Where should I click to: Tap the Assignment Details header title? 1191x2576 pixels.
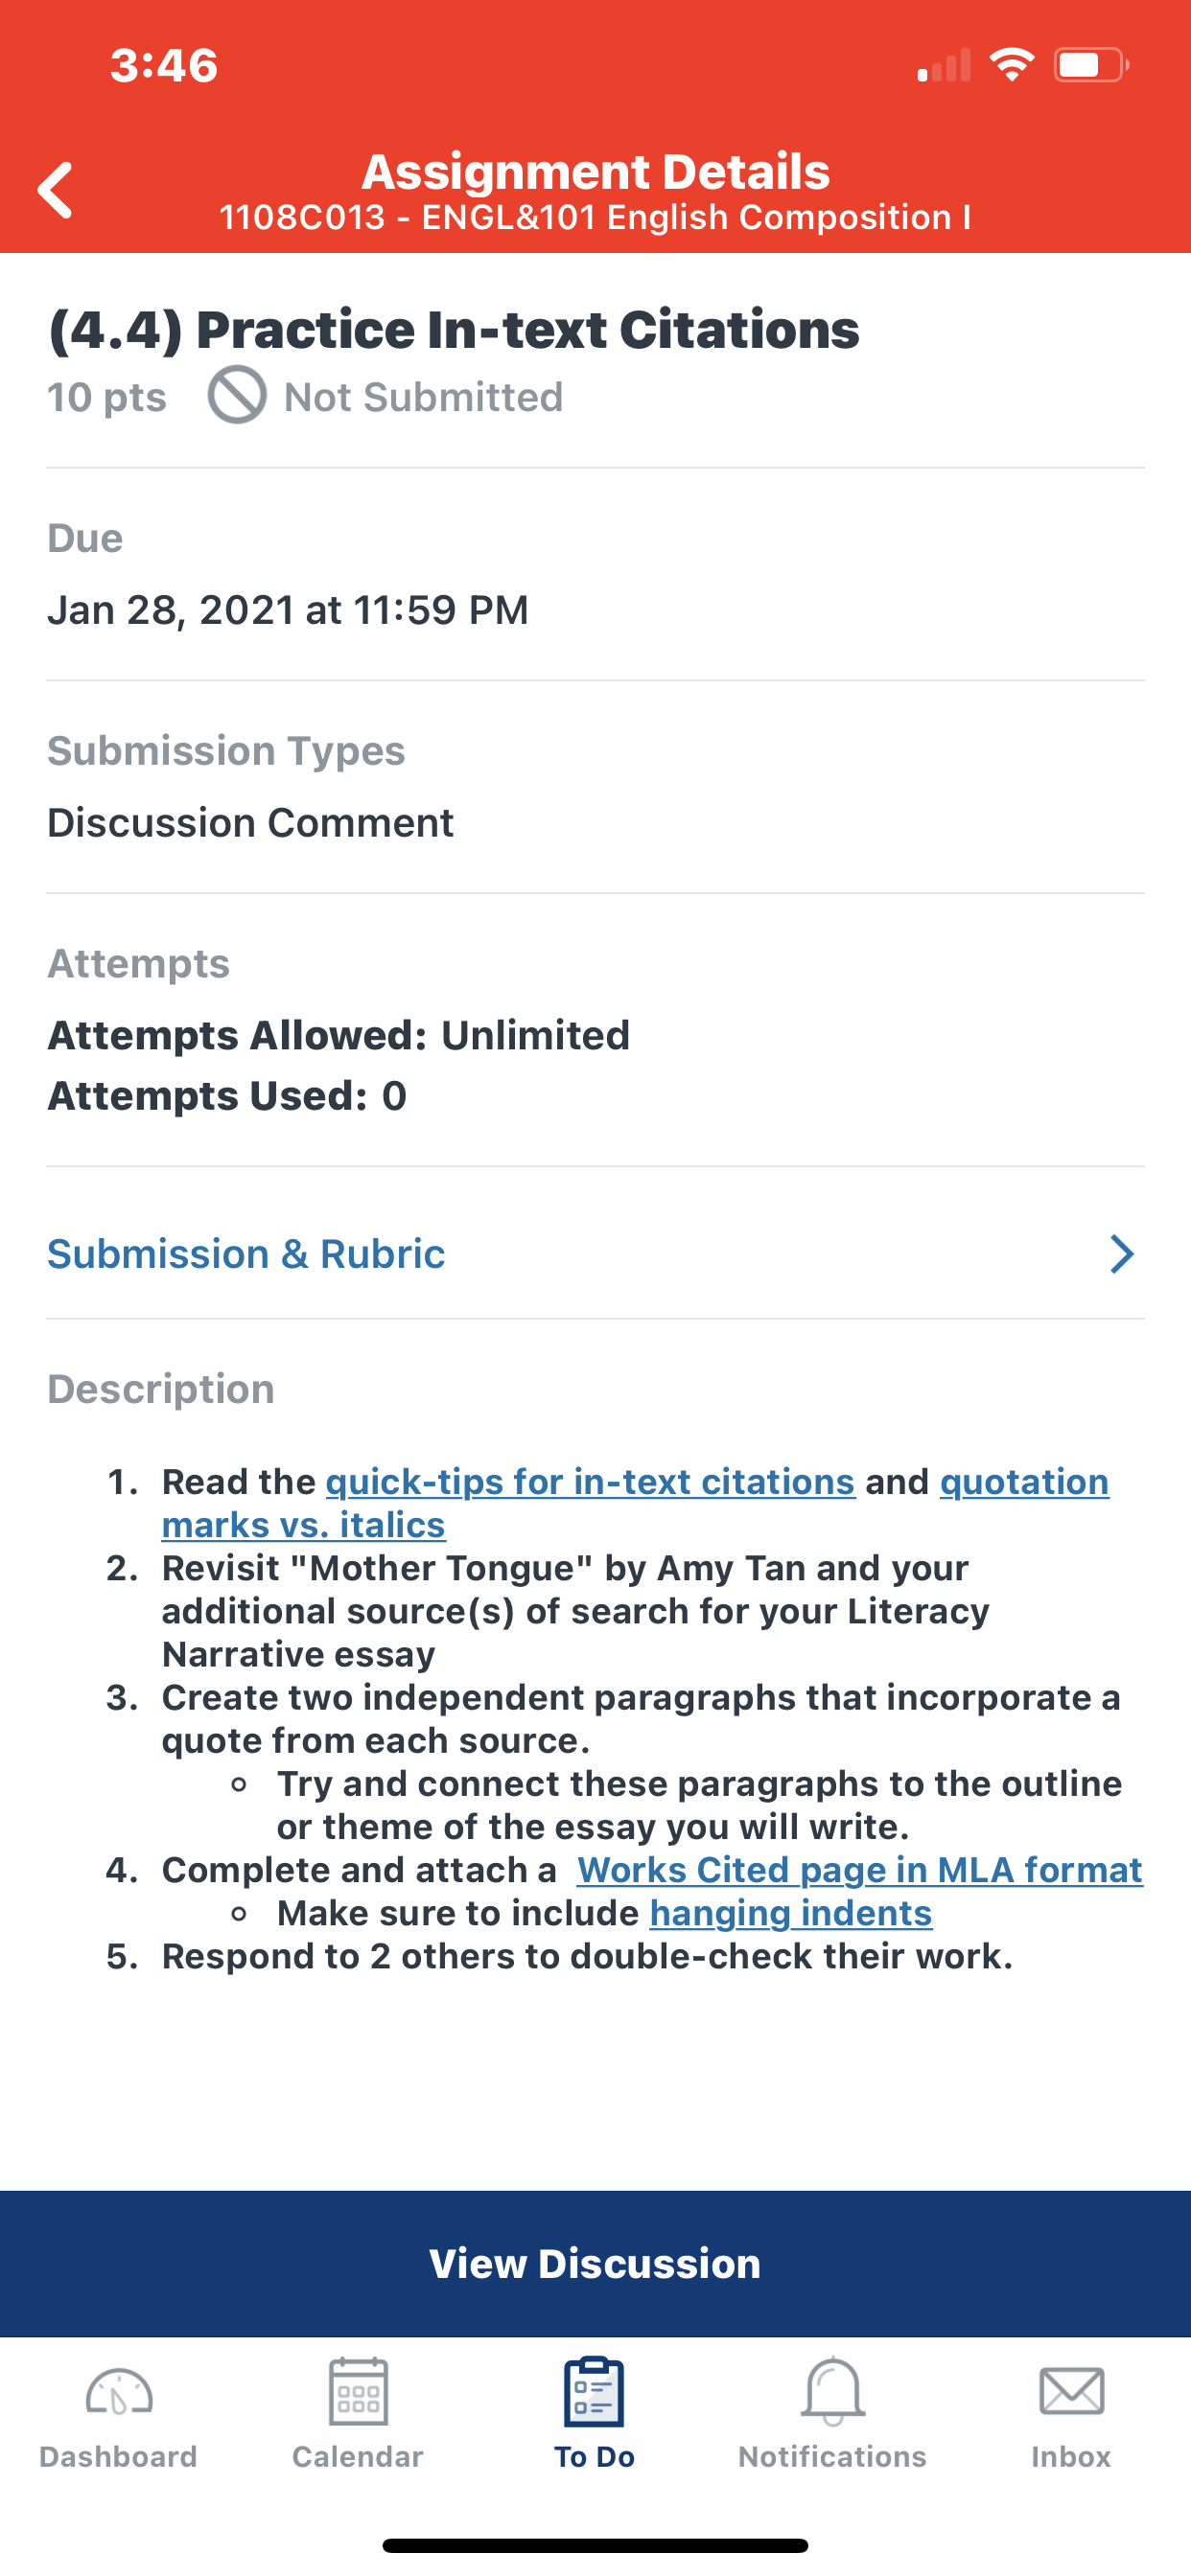595,171
